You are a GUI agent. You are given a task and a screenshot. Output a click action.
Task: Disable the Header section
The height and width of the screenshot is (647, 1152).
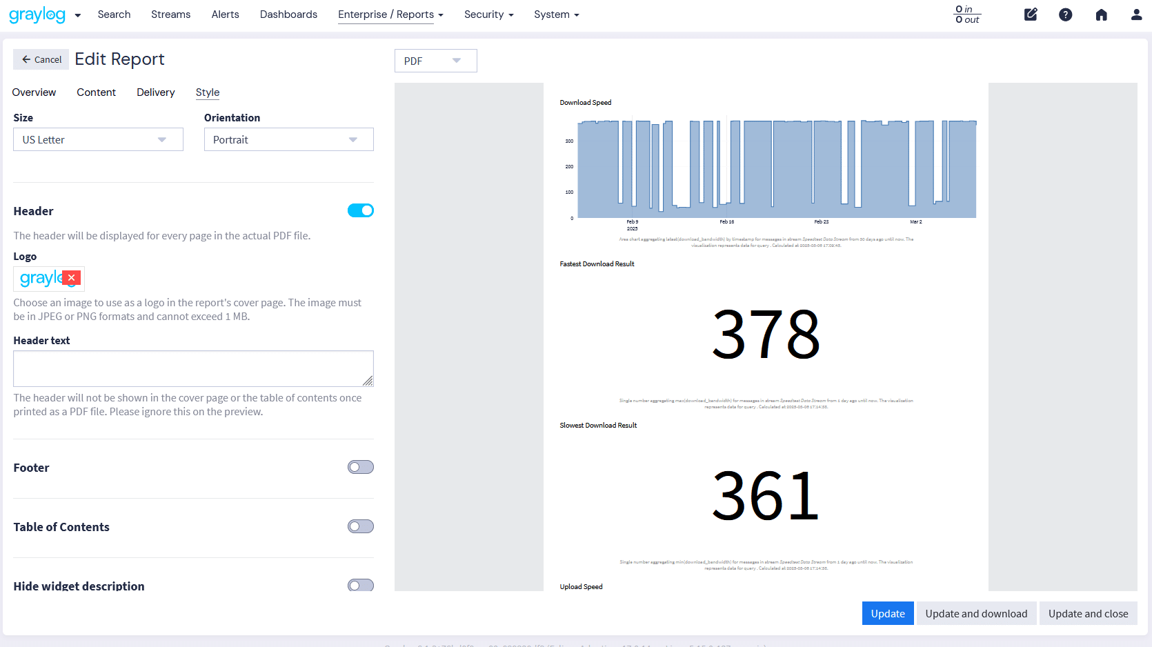[360, 210]
